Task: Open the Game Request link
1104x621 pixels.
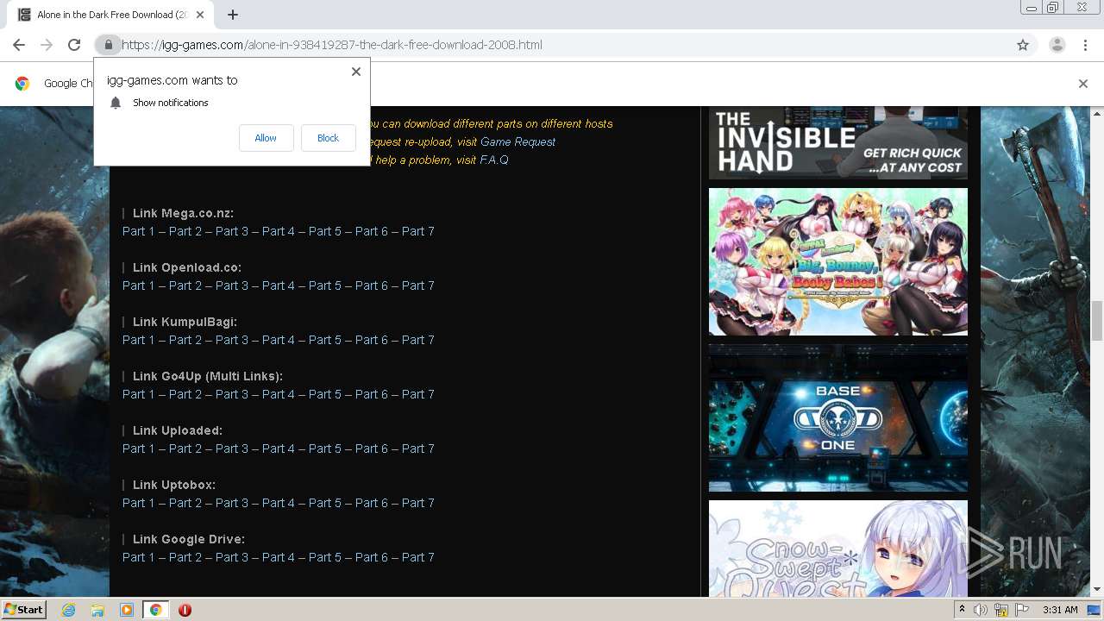Action: click(x=517, y=141)
